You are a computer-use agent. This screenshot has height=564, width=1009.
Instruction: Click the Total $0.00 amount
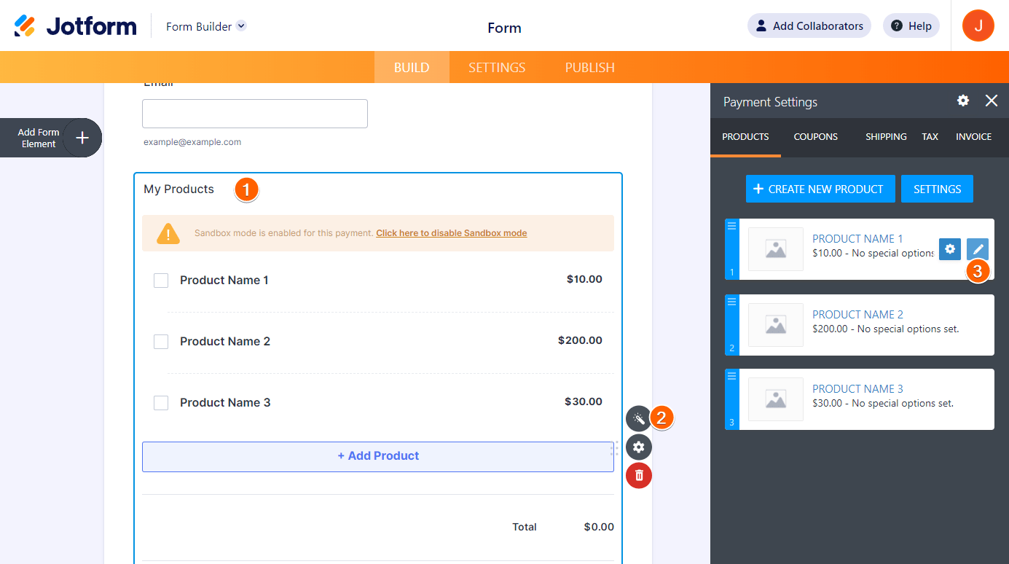[599, 527]
